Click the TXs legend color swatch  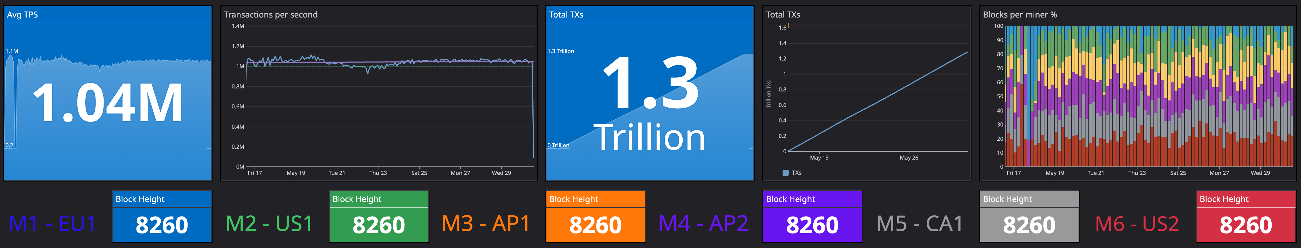pyautogui.click(x=785, y=172)
